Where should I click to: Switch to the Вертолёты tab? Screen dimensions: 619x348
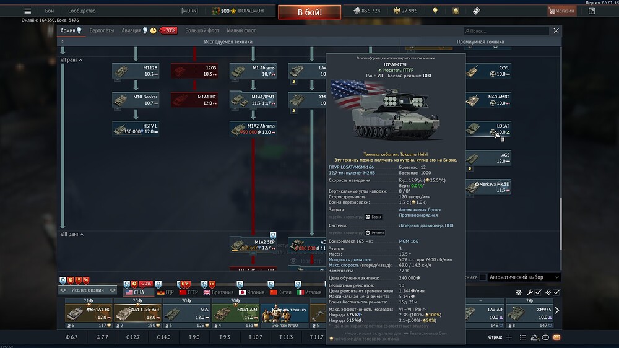(102, 30)
